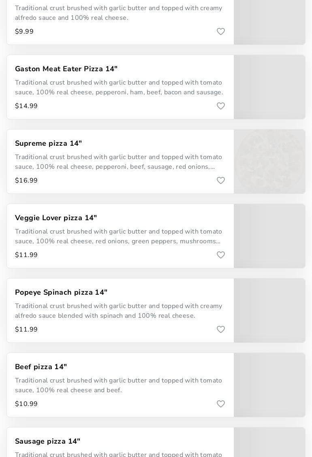The image size is (312, 457).
Task: Open Veggie Lover pizza image placeholder
Action: pyautogui.click(x=270, y=236)
